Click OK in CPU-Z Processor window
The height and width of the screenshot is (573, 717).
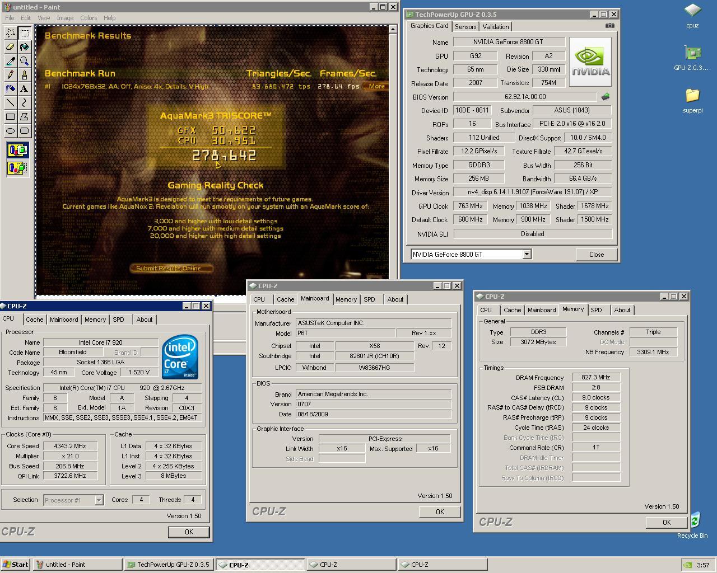tap(189, 532)
